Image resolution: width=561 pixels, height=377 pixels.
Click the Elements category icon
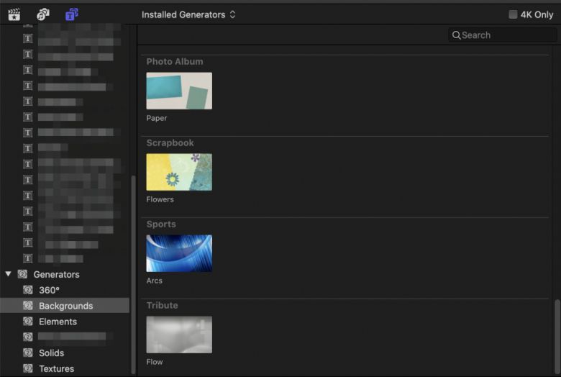coord(28,322)
